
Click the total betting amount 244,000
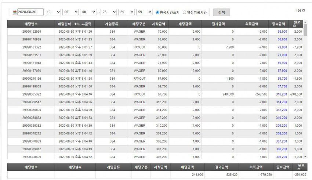197,174
